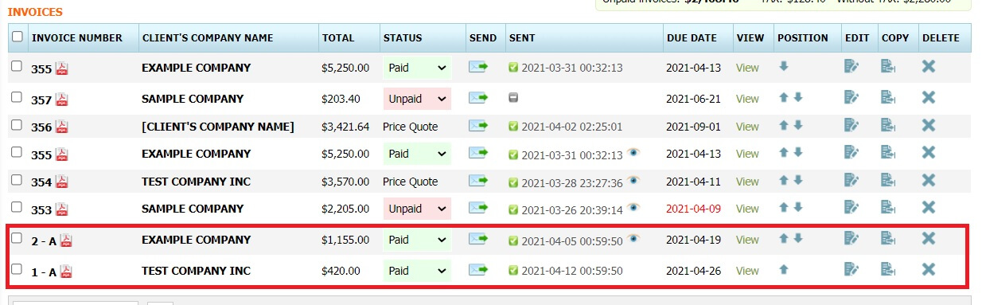Open PDF icon for invoice 354
This screenshot has height=305, width=982.
[62, 182]
